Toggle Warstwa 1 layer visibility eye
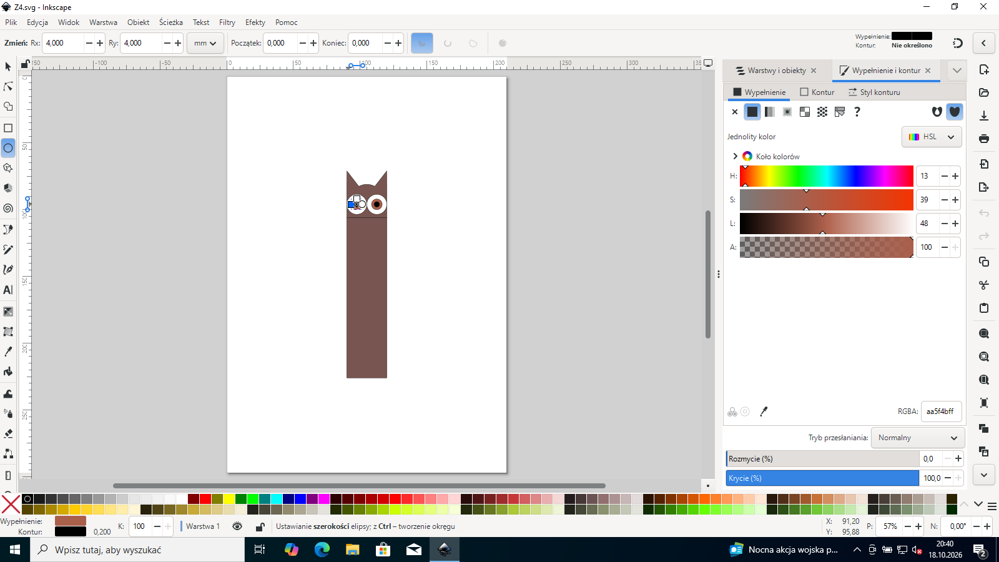This screenshot has height=562, width=999. (237, 526)
